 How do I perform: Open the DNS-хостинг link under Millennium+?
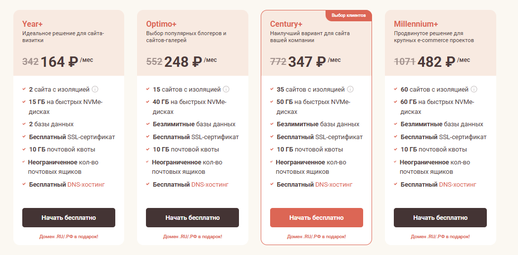tap(458, 185)
